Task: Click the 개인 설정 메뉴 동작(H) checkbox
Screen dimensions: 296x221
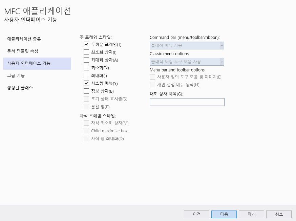Action: pyautogui.click(x=152, y=85)
